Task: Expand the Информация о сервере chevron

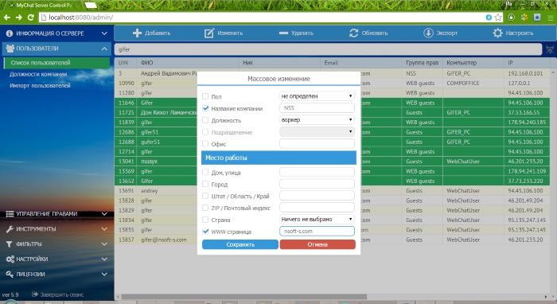Action: (x=104, y=33)
